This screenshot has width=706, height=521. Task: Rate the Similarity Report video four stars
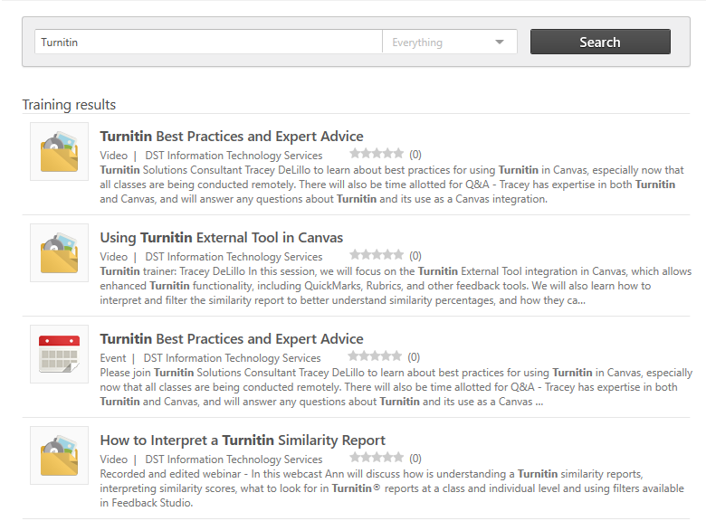pyautogui.click(x=386, y=458)
